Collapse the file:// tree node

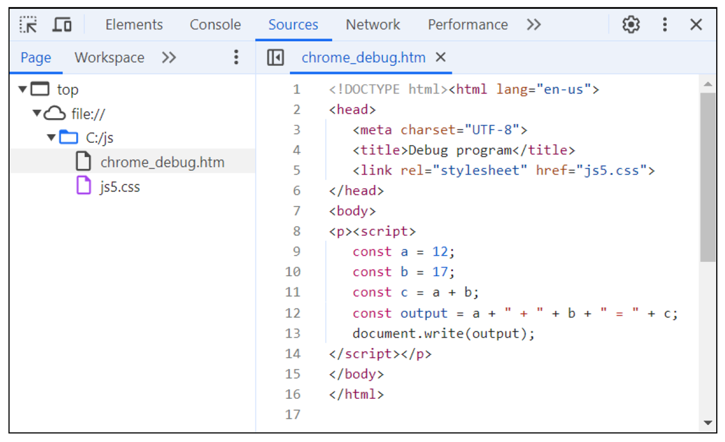pyautogui.click(x=37, y=114)
